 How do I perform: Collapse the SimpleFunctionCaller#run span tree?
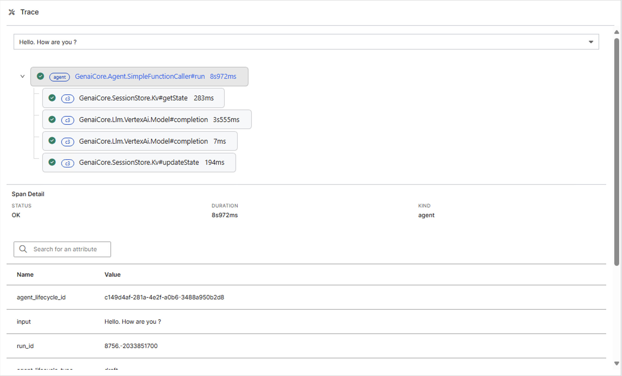(22, 76)
